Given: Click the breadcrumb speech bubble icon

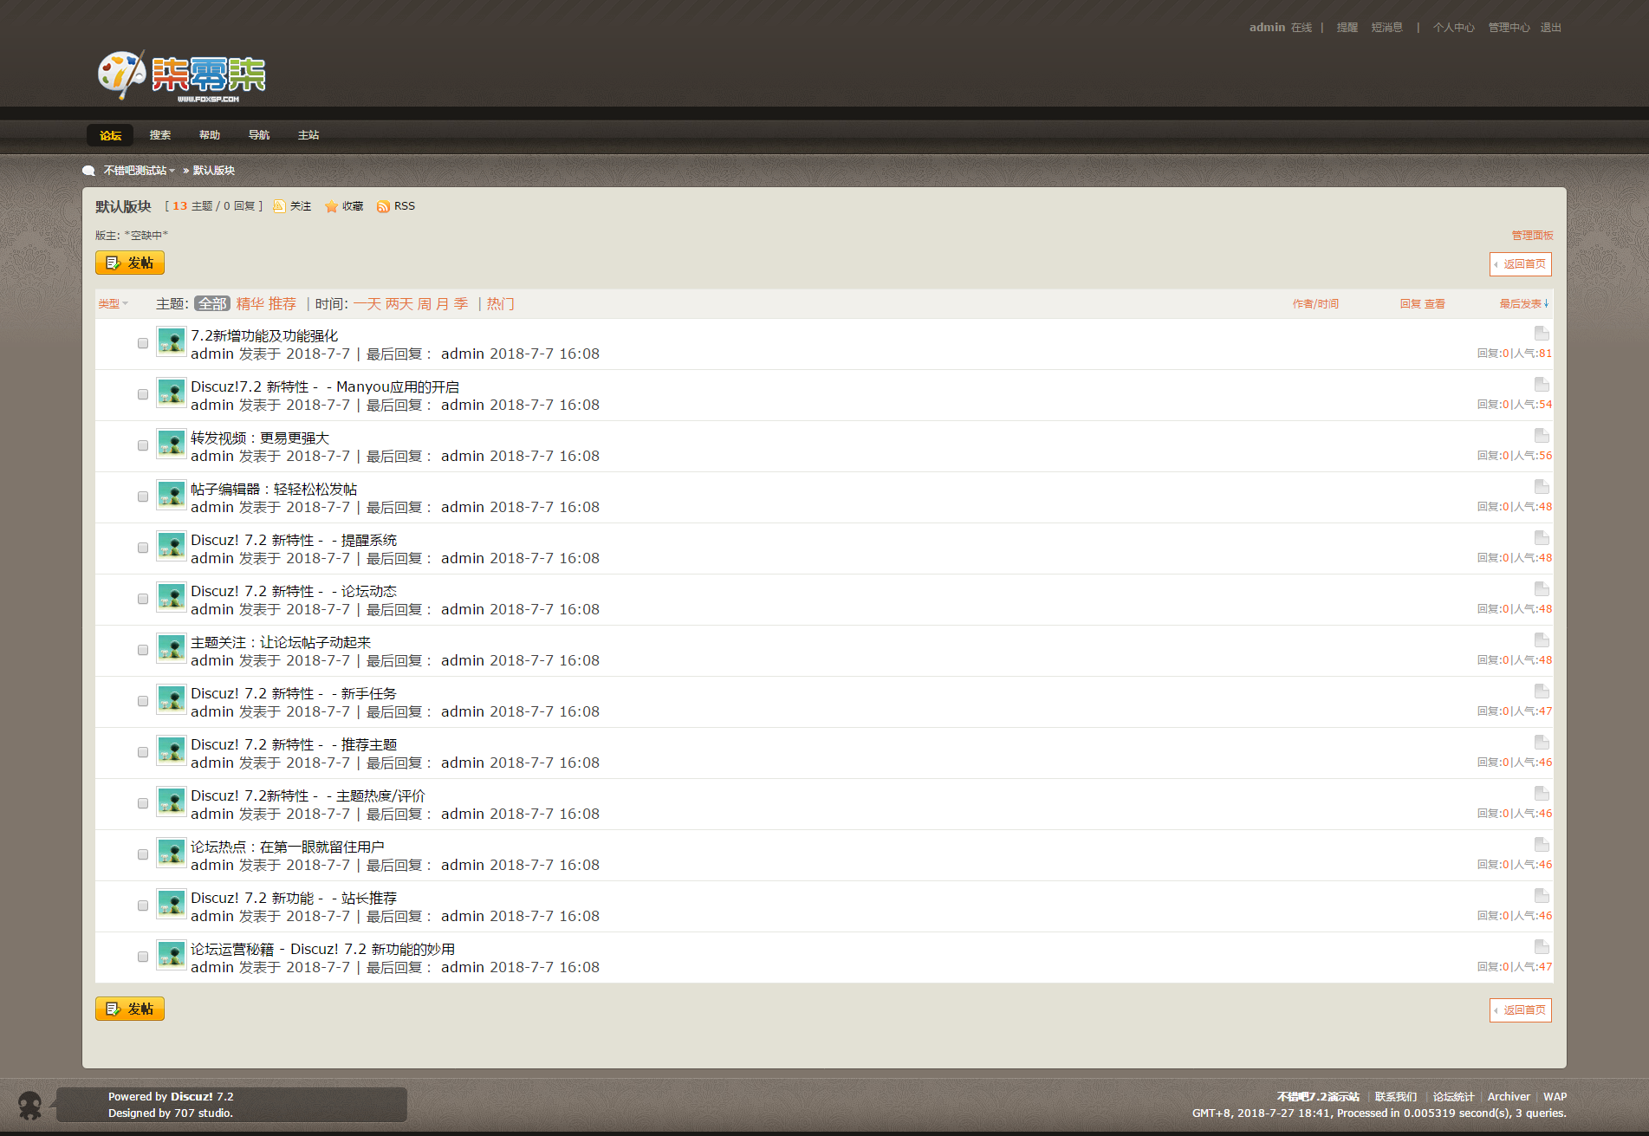Looking at the screenshot, I should [88, 171].
